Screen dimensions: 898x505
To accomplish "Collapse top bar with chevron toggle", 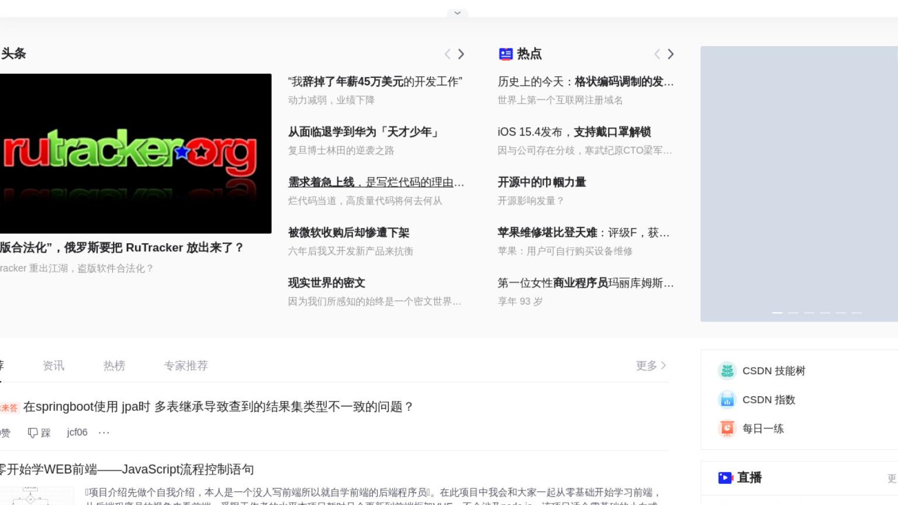I will [x=457, y=13].
